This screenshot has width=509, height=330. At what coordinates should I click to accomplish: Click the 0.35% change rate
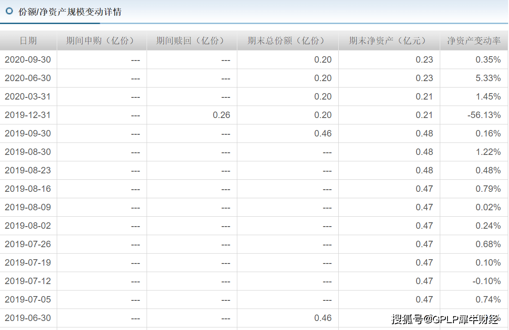pyautogui.click(x=488, y=60)
